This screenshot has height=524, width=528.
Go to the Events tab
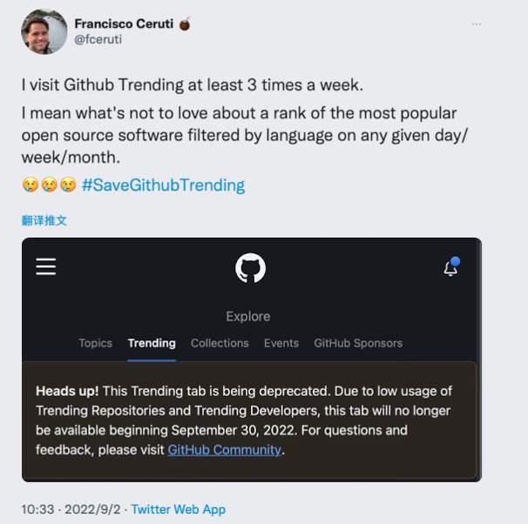pos(281,343)
